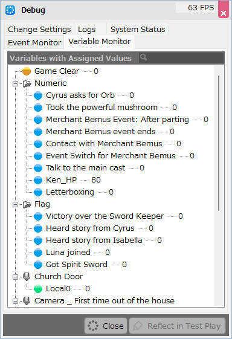
Task: Collapse the Numeric variable group
Action: coord(15,83)
